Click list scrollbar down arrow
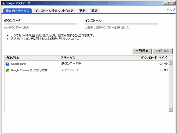The width and height of the screenshot is (177, 134). (171, 110)
